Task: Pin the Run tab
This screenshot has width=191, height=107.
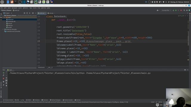Action: (x=3, y=85)
